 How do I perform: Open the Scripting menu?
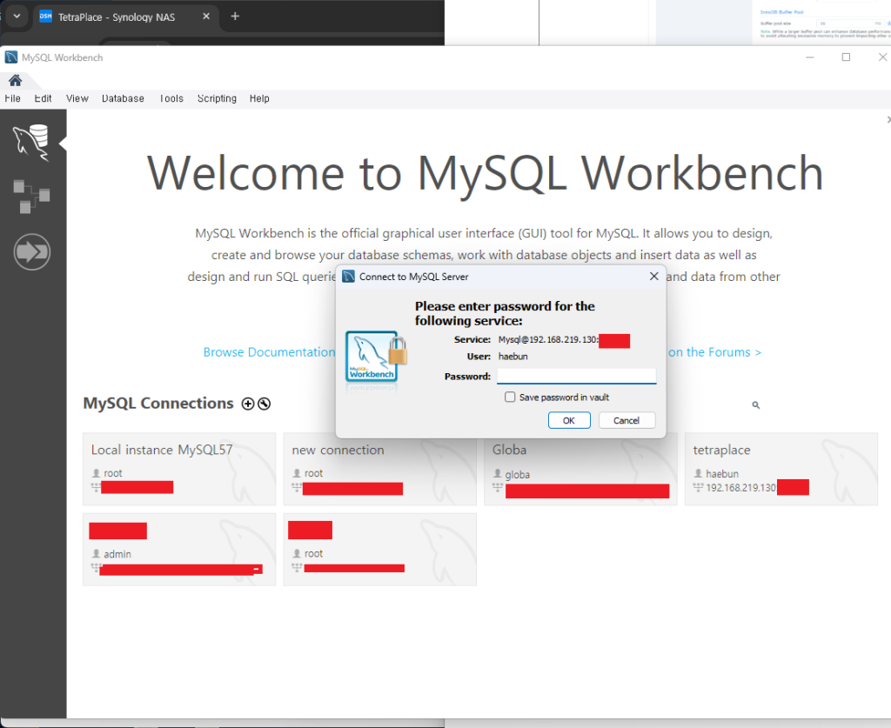(x=217, y=98)
